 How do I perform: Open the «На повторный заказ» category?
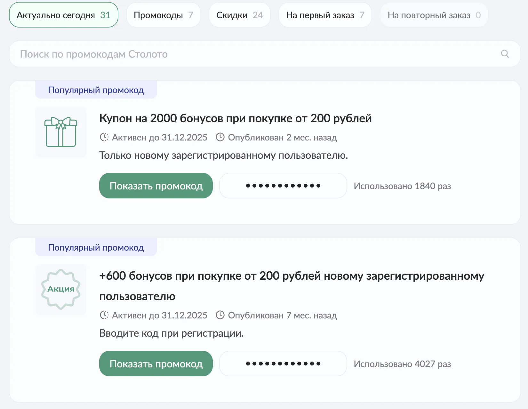434,15
